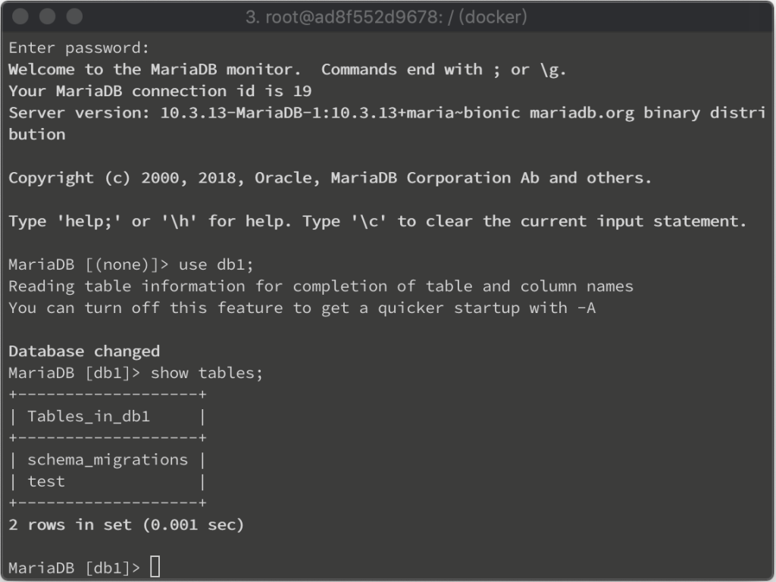Click the 'Tables_in_db1' column header
Screen dimensions: 776x582
pyautogui.click(x=89, y=416)
